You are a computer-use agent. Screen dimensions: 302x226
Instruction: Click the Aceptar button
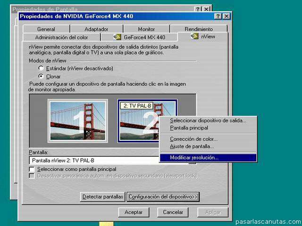134,212
